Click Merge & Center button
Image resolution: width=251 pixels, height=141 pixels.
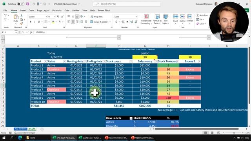point(99,22)
